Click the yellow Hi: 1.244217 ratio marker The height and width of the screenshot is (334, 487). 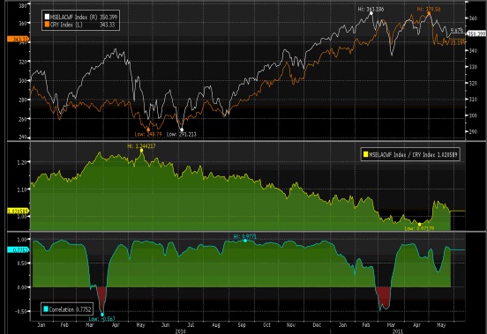pyautogui.click(x=142, y=150)
